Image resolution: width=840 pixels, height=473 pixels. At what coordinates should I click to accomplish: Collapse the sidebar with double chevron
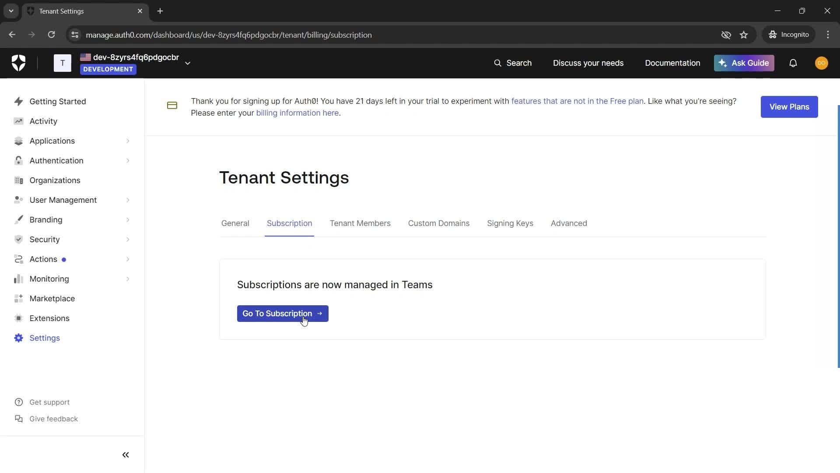pos(126,455)
